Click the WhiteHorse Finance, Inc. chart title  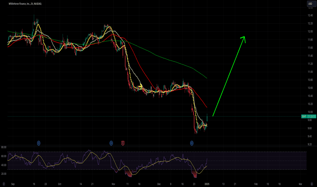coord(25,4)
